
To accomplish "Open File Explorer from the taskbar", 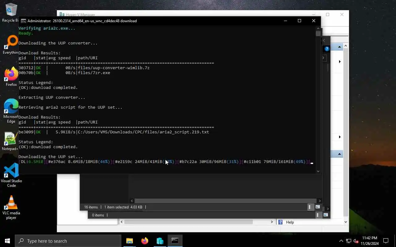I will coord(129,241).
